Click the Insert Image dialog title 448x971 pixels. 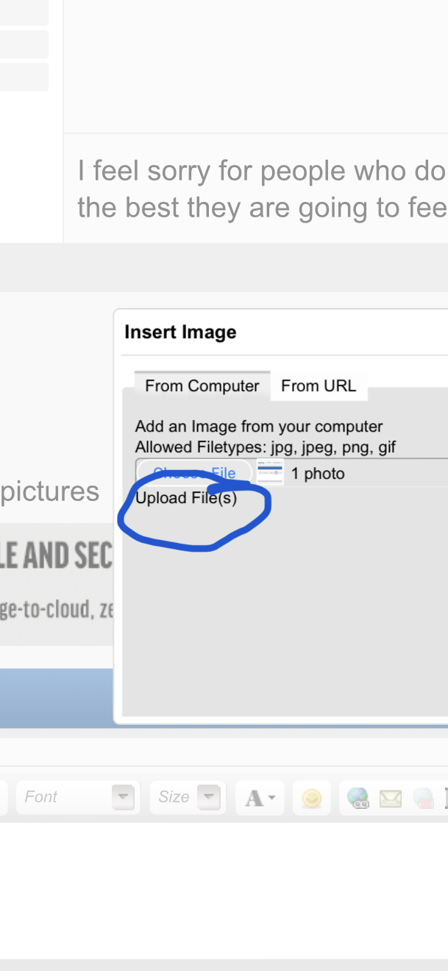(x=180, y=332)
